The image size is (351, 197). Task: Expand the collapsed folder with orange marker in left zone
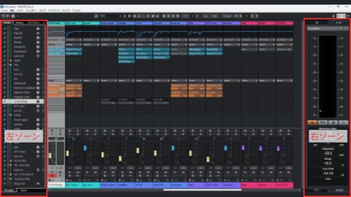(11, 60)
